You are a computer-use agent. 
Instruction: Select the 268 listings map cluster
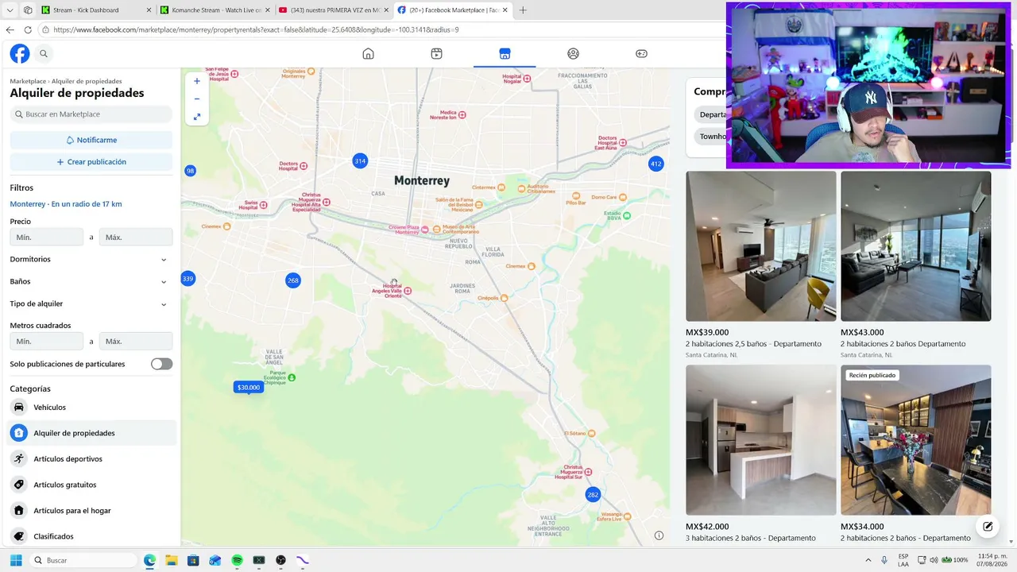(293, 280)
